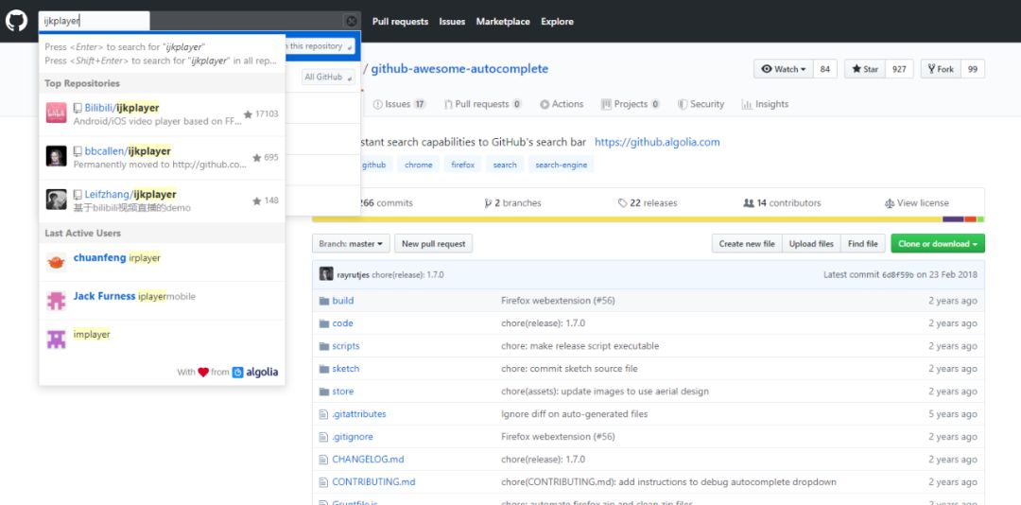Click the search input containing ijkplayer
1021x505 pixels.
(94, 21)
